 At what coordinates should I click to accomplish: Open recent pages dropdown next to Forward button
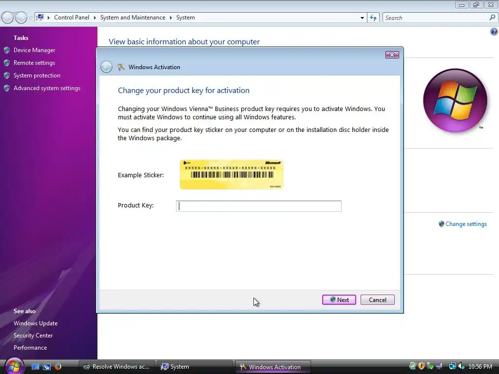31,18
